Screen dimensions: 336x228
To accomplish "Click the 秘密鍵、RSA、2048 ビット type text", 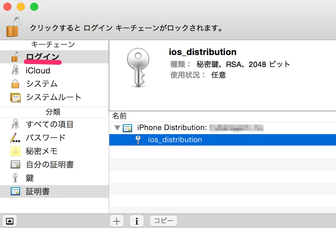I will [243, 64].
